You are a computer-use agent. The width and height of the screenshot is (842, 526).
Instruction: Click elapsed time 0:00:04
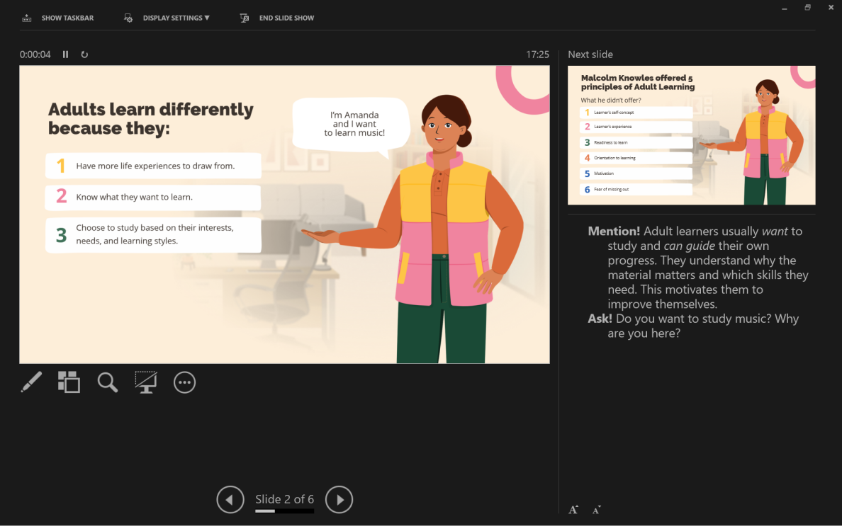(x=35, y=55)
